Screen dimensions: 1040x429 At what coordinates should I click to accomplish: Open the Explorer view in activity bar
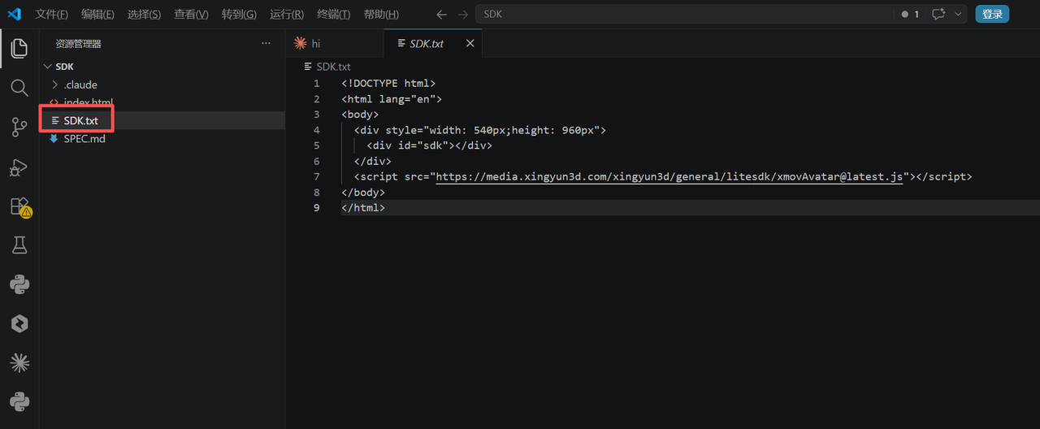click(x=19, y=48)
